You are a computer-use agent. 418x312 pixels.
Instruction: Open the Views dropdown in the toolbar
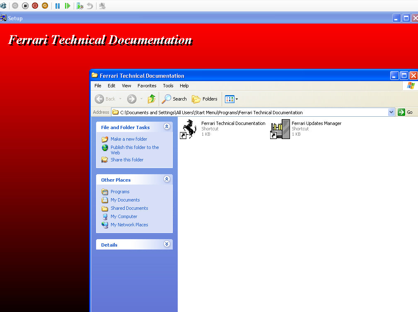click(x=231, y=99)
